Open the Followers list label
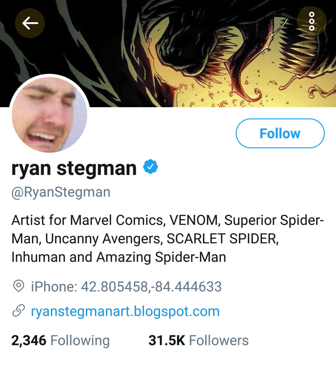 (219, 341)
